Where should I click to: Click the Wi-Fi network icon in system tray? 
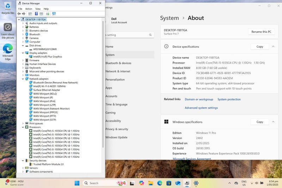[x=252, y=183]
